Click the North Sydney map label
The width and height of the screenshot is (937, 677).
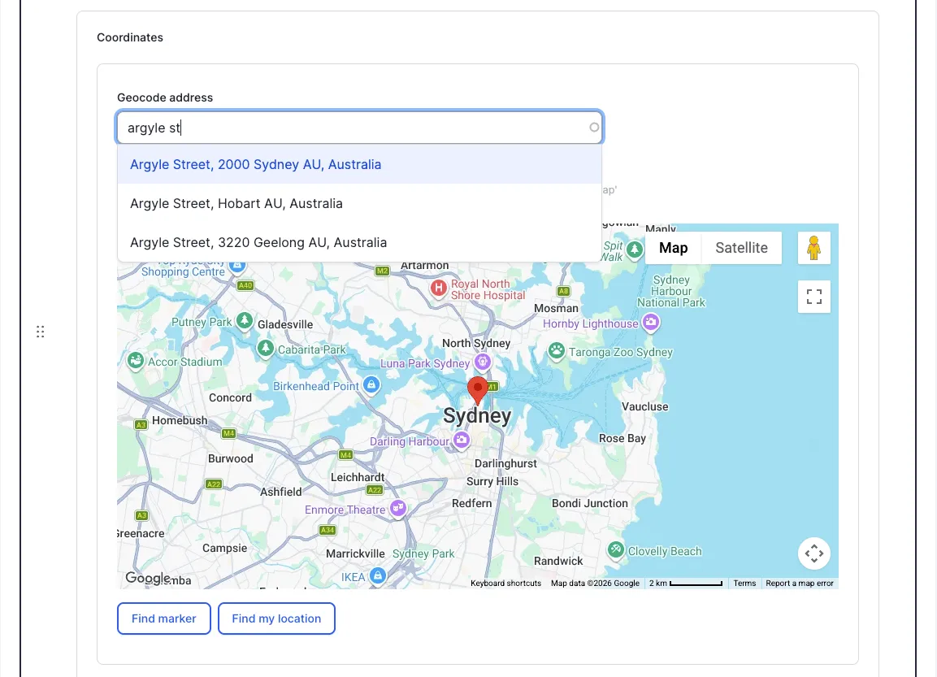pos(476,343)
